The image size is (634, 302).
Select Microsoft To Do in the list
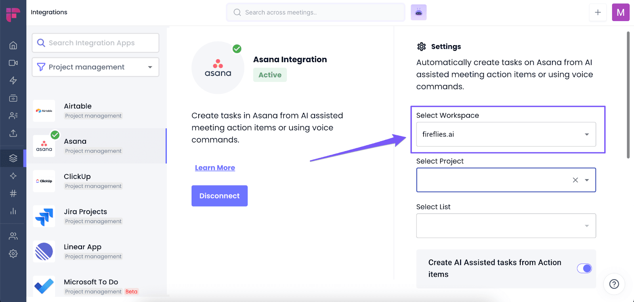pyautogui.click(x=96, y=286)
